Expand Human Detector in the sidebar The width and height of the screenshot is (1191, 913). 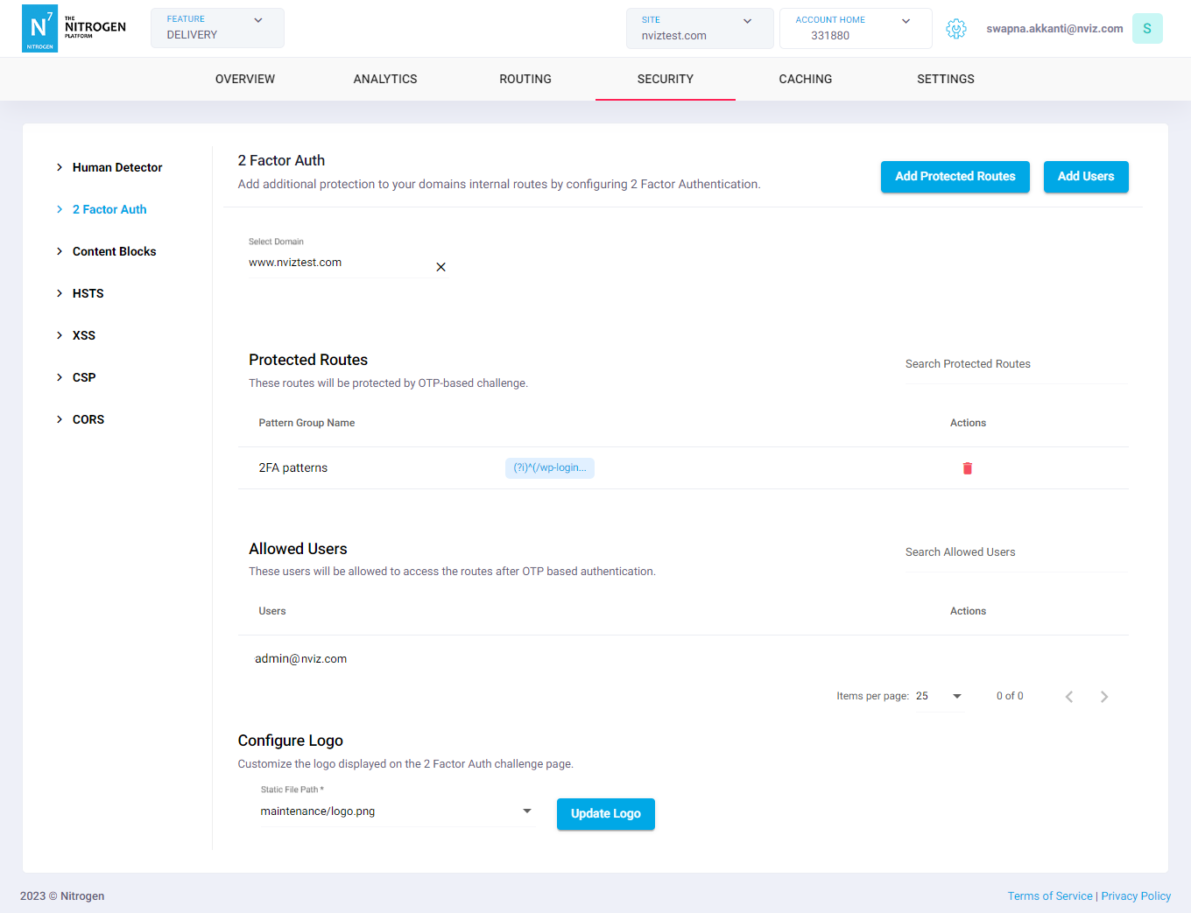click(x=116, y=167)
